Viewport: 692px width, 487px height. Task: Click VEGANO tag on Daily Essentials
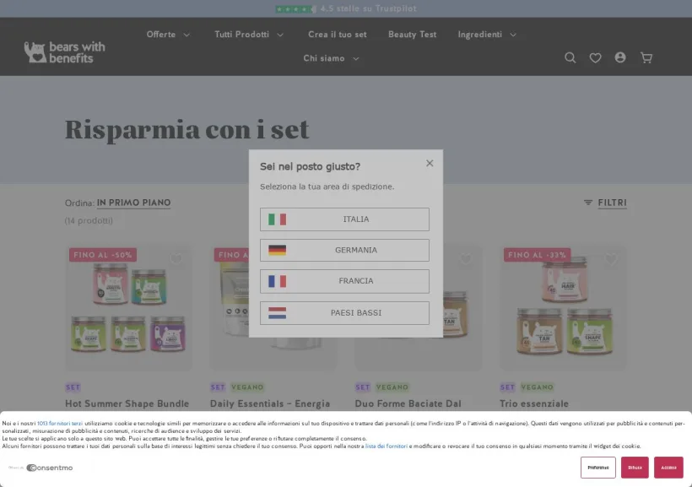247,387
